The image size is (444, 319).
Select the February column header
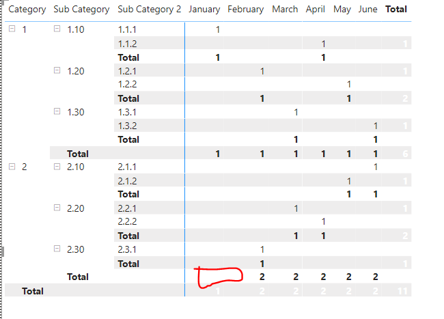coord(245,10)
